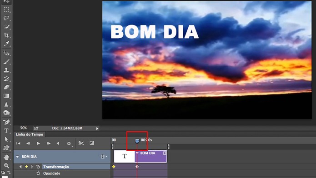Open document info arrow menu
Image resolution: width=316 pixels, height=178 pixels.
pyautogui.click(x=97, y=129)
